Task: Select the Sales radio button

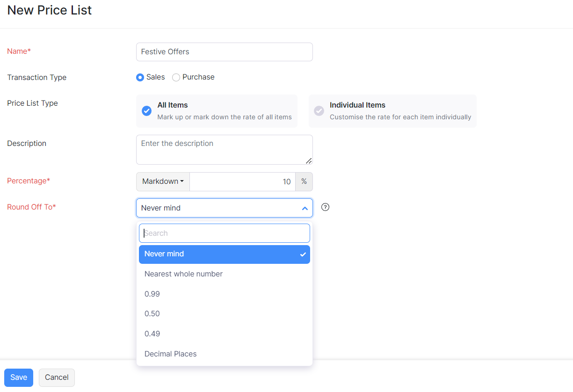Action: click(x=140, y=78)
